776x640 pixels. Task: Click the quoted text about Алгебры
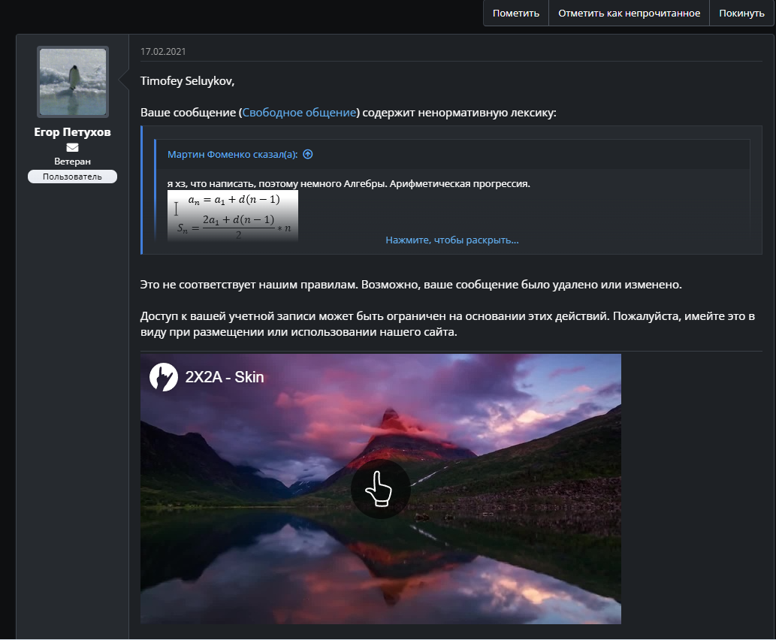[x=349, y=183]
